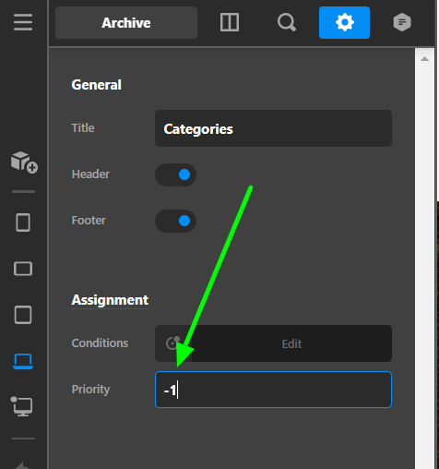439x469 pixels.
Task: Click into the Priority input field
Action: point(273,390)
